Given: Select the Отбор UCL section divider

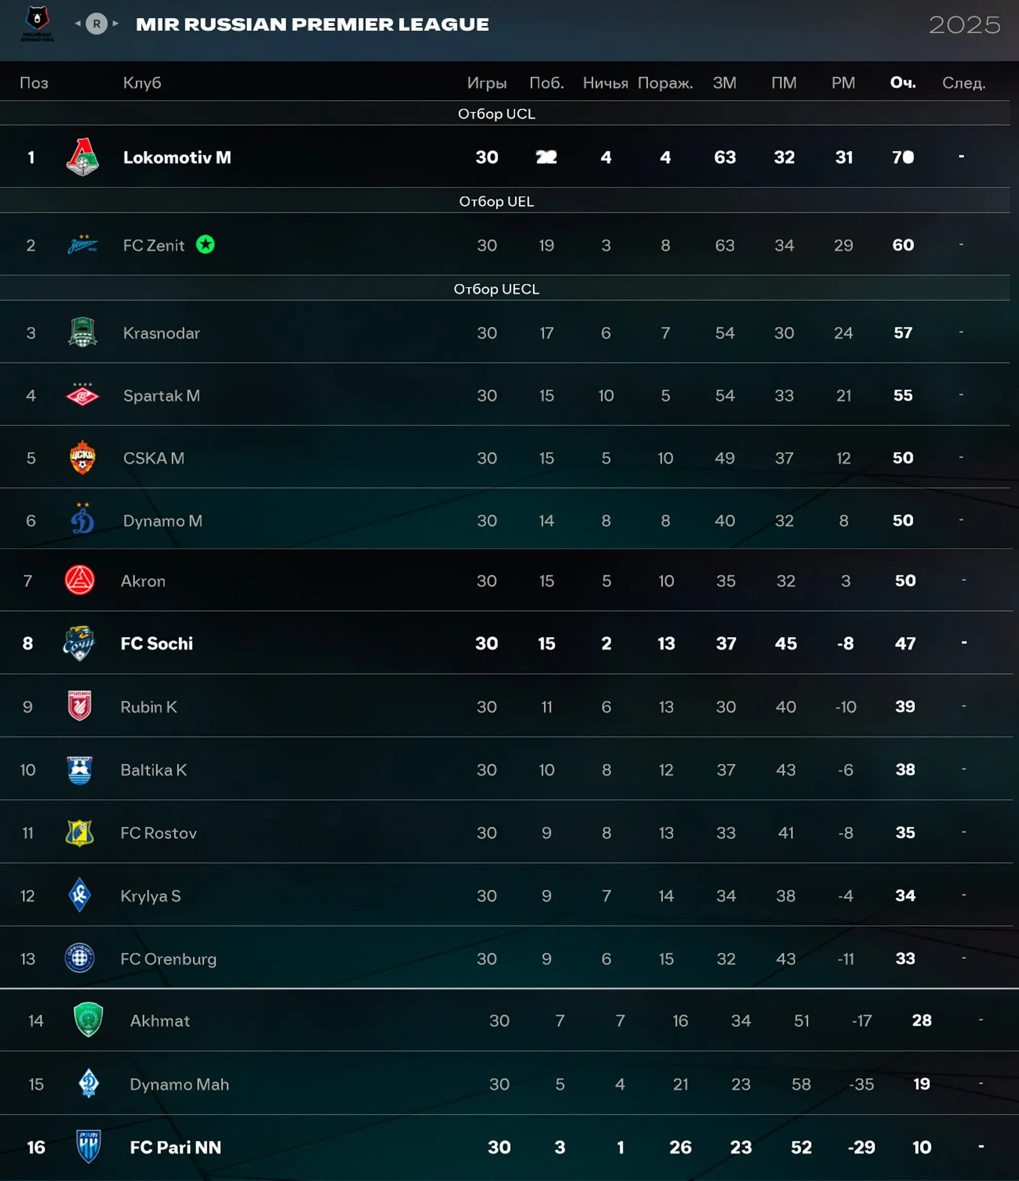Looking at the screenshot, I should tap(496, 114).
